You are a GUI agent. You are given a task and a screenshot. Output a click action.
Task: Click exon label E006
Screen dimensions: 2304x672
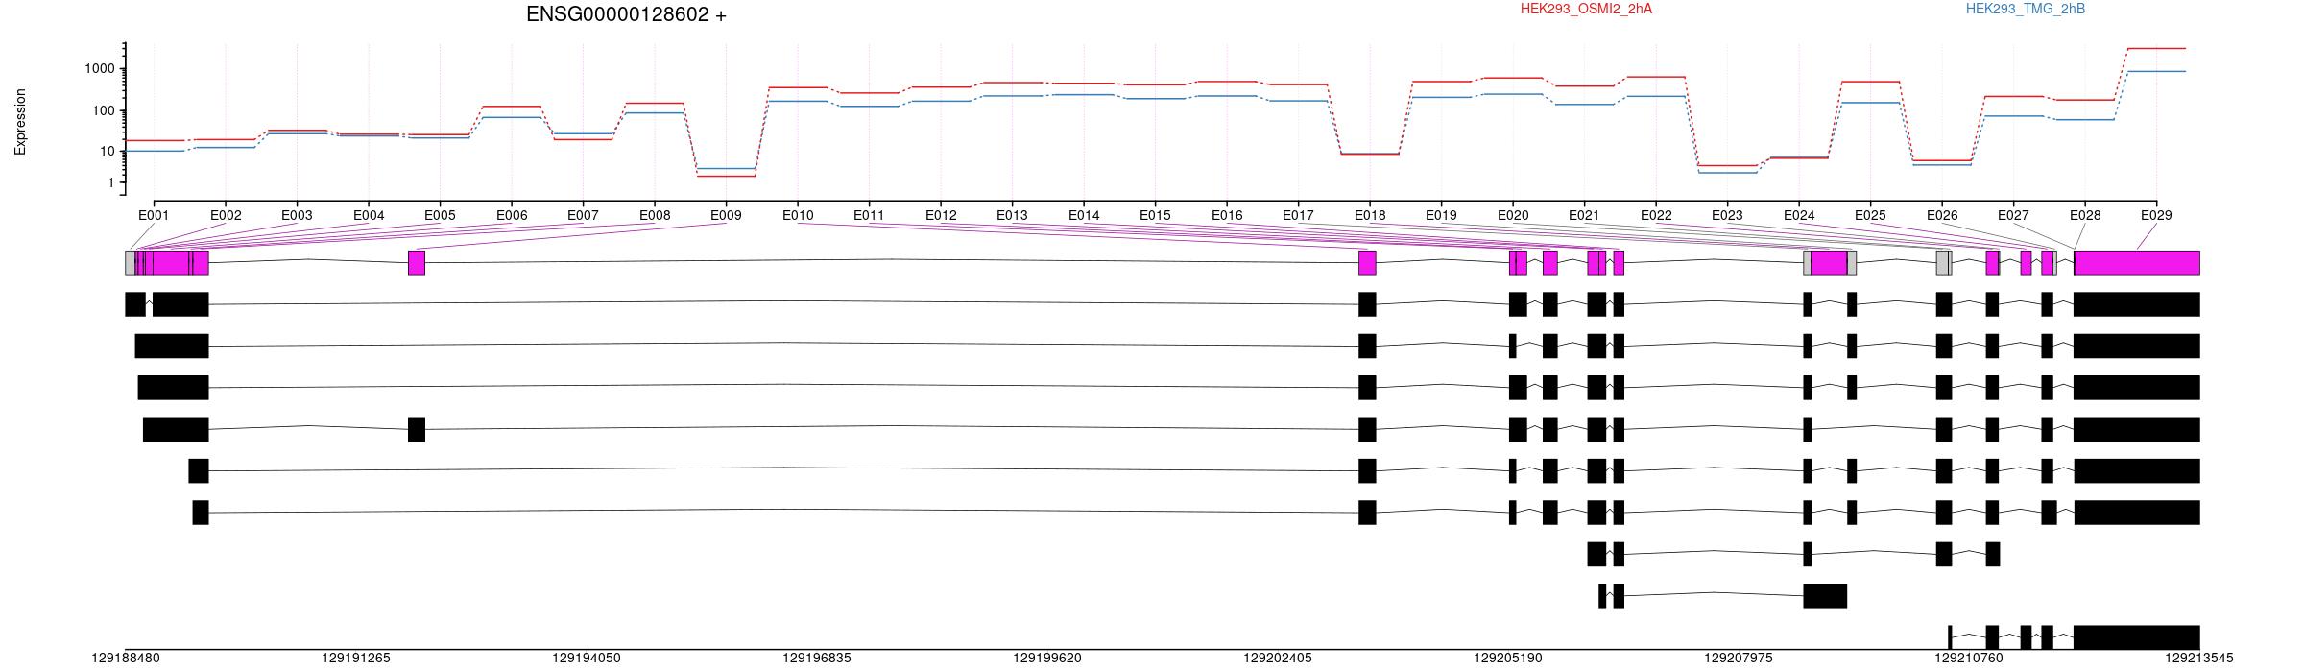(x=512, y=215)
